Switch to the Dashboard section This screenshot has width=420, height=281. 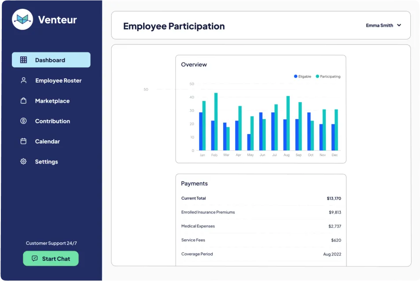point(51,60)
